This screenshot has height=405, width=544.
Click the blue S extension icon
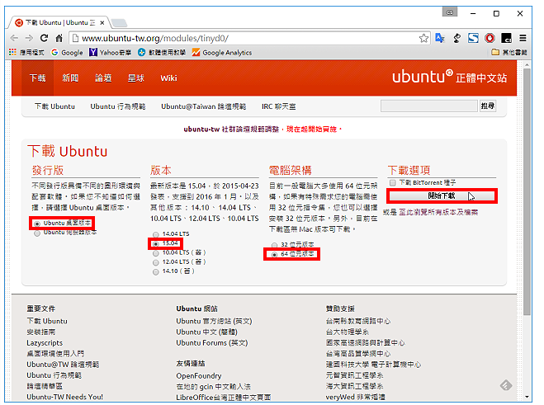[473, 38]
